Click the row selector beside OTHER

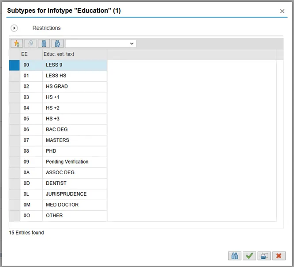(14, 216)
